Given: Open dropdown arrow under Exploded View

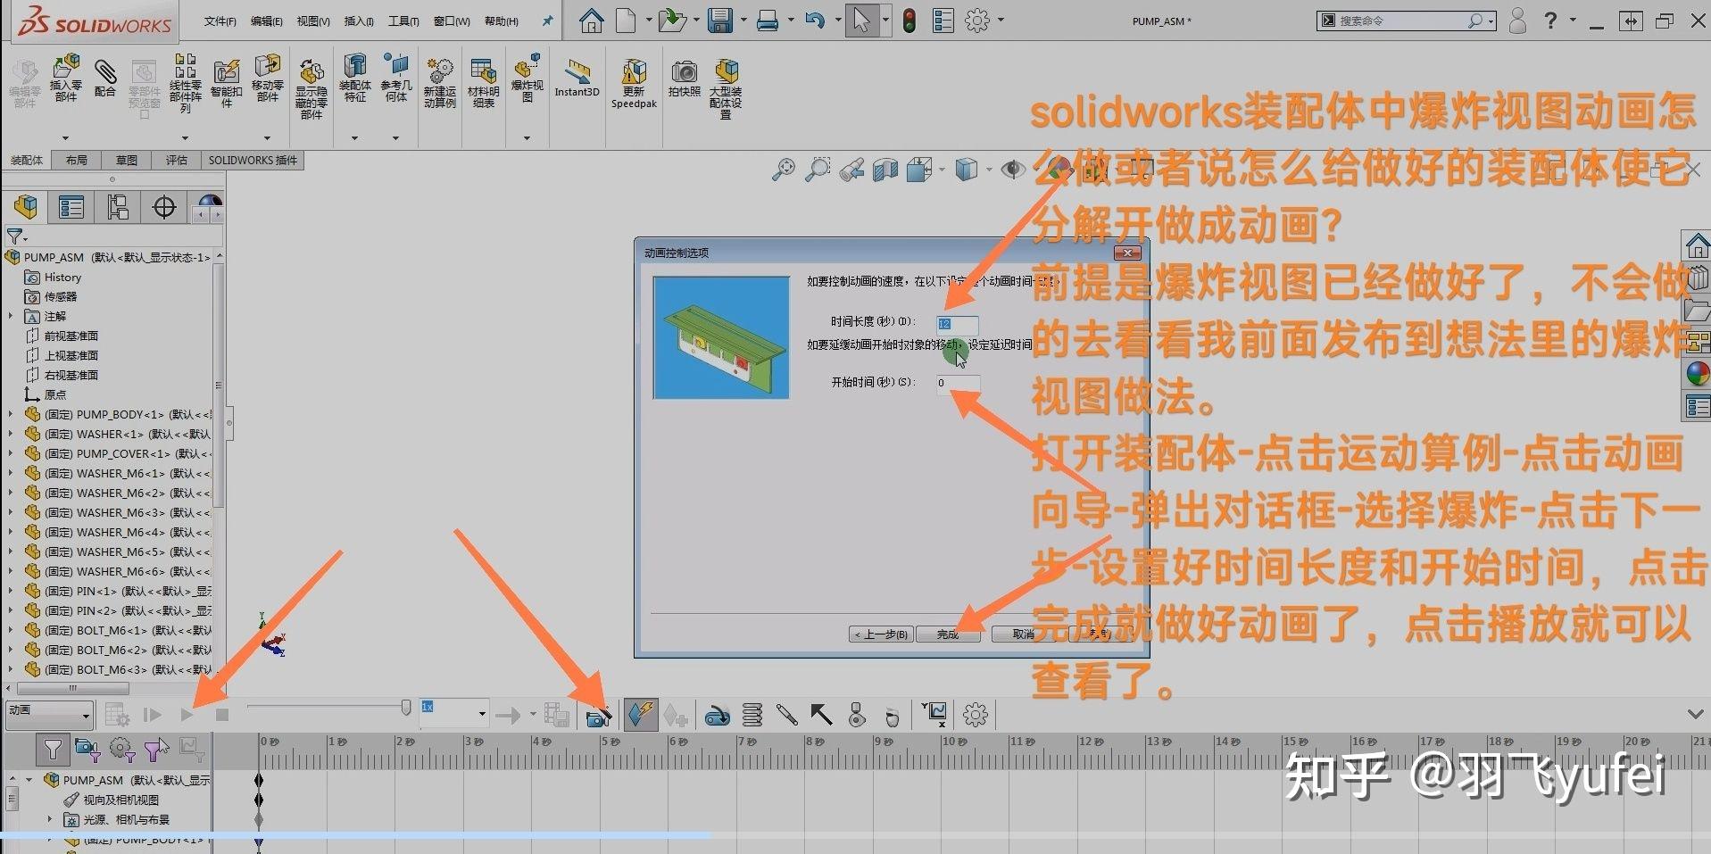Looking at the screenshot, I should pyautogui.click(x=527, y=138).
